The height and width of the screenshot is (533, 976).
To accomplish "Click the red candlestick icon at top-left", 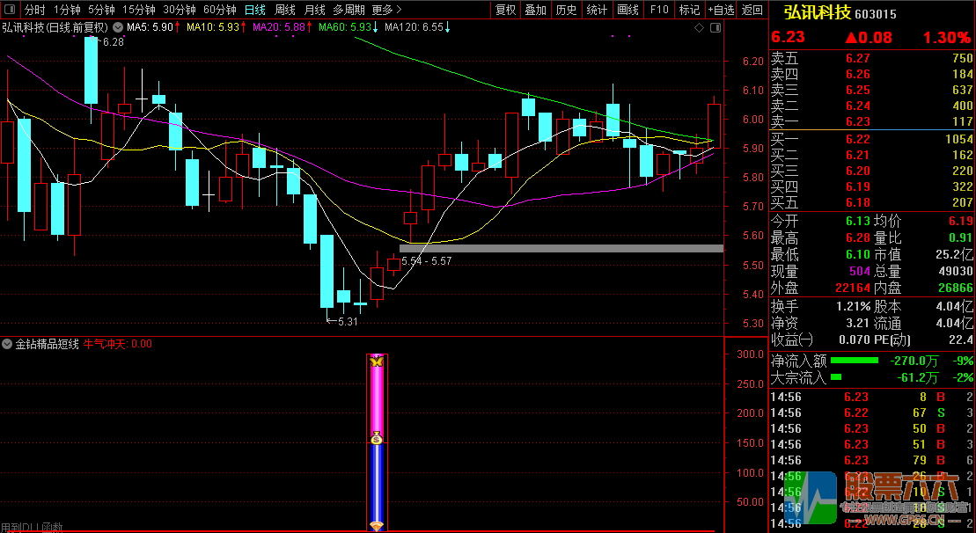I will pos(11,11).
